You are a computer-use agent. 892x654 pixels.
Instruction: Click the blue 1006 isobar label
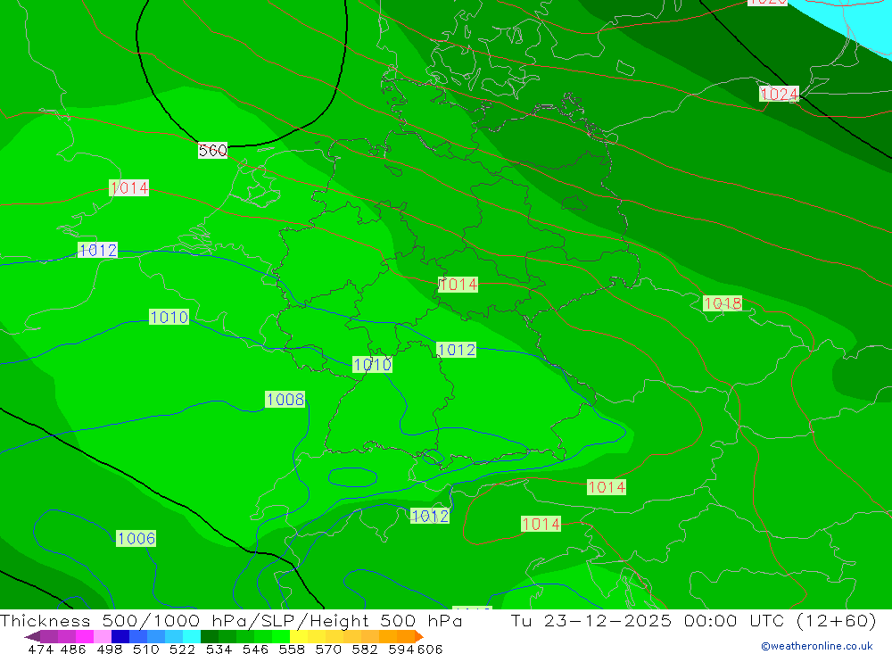(x=136, y=538)
